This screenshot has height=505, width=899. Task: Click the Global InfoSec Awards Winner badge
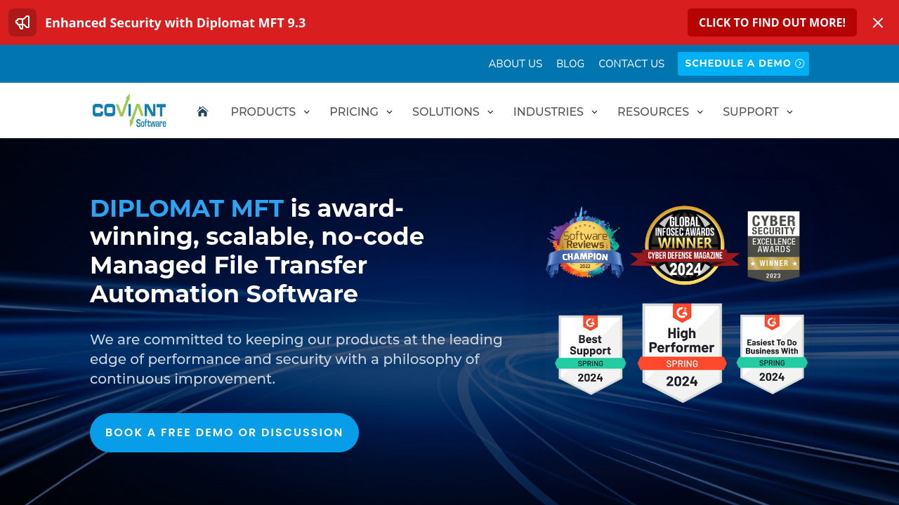tap(685, 245)
